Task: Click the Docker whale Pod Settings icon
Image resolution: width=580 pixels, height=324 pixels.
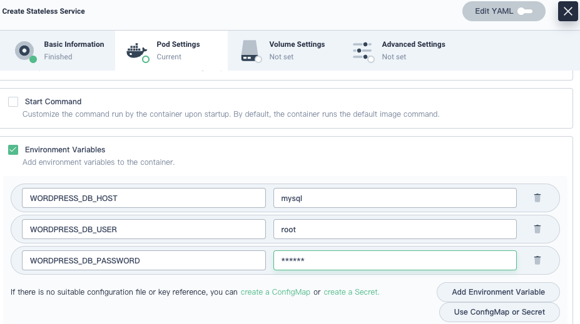Action: [x=137, y=51]
